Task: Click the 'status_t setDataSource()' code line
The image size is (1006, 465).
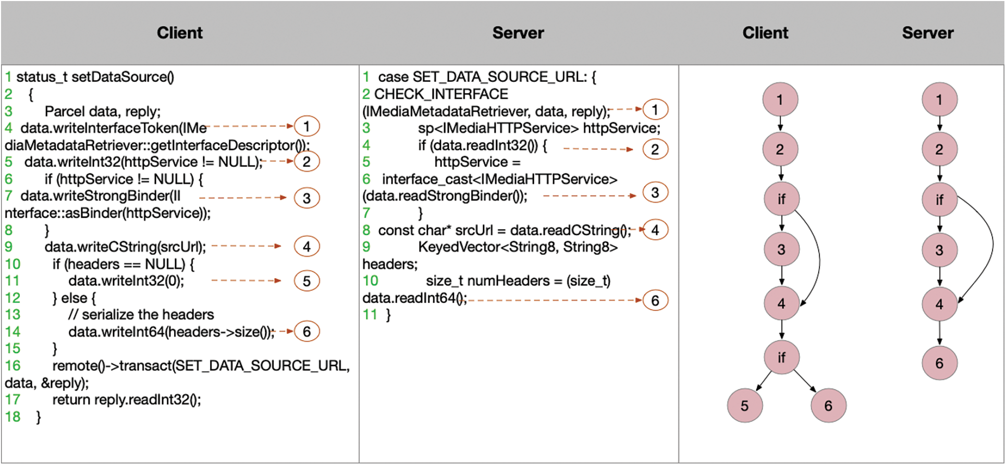Action: (x=95, y=77)
